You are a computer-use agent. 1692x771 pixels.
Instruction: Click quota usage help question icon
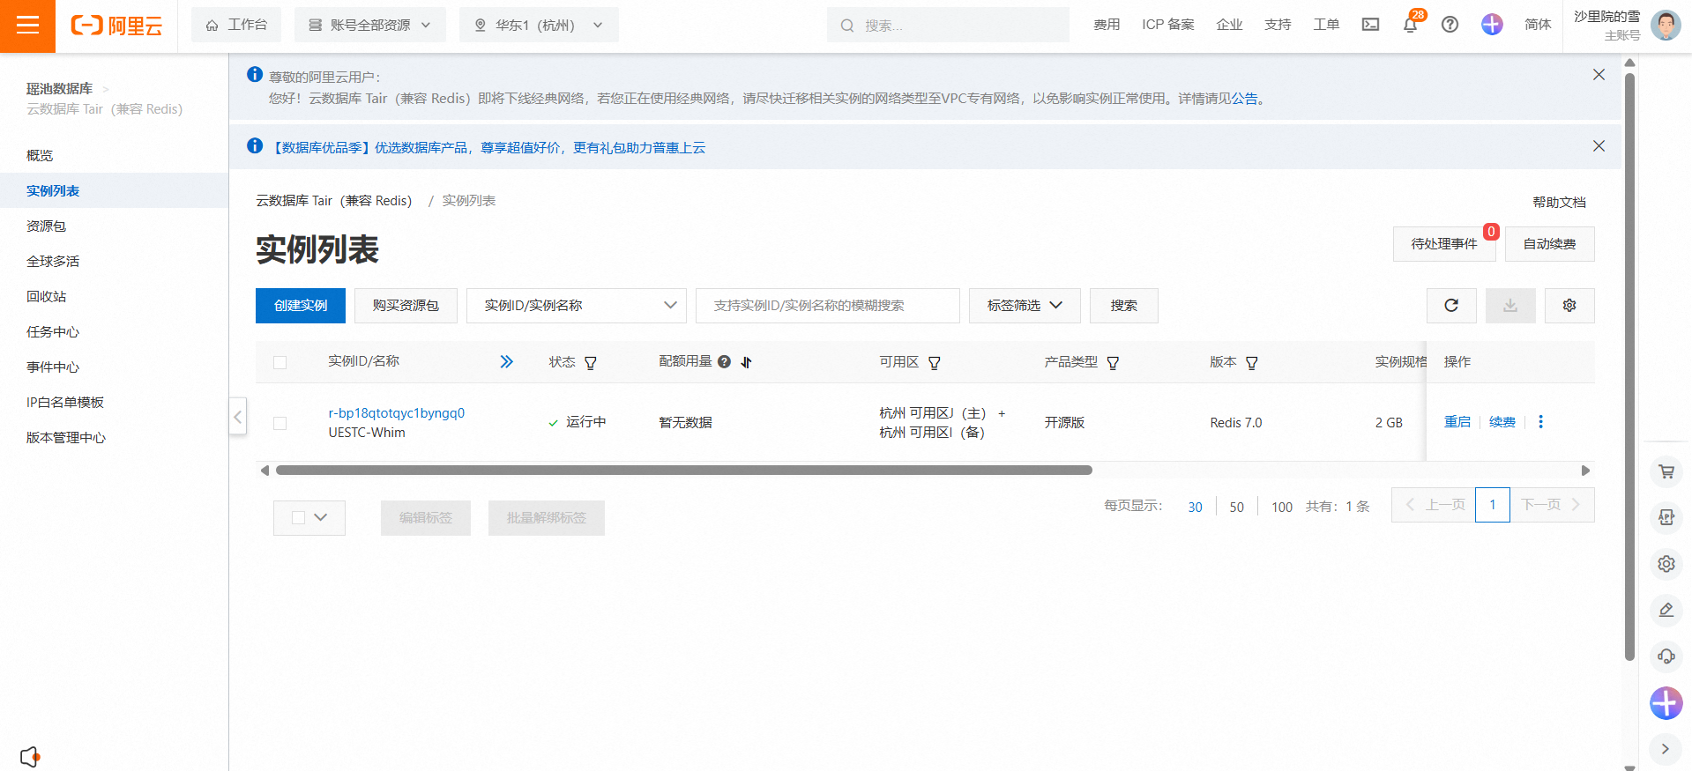(724, 362)
